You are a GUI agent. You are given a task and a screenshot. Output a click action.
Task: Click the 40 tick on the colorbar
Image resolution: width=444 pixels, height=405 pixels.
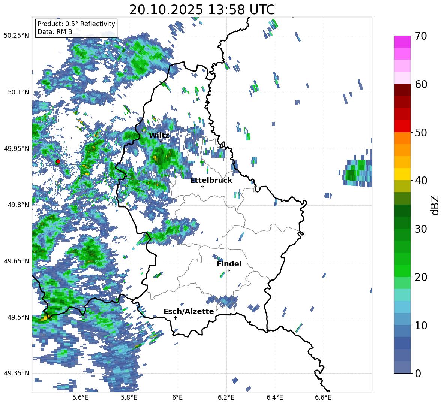(x=420, y=181)
